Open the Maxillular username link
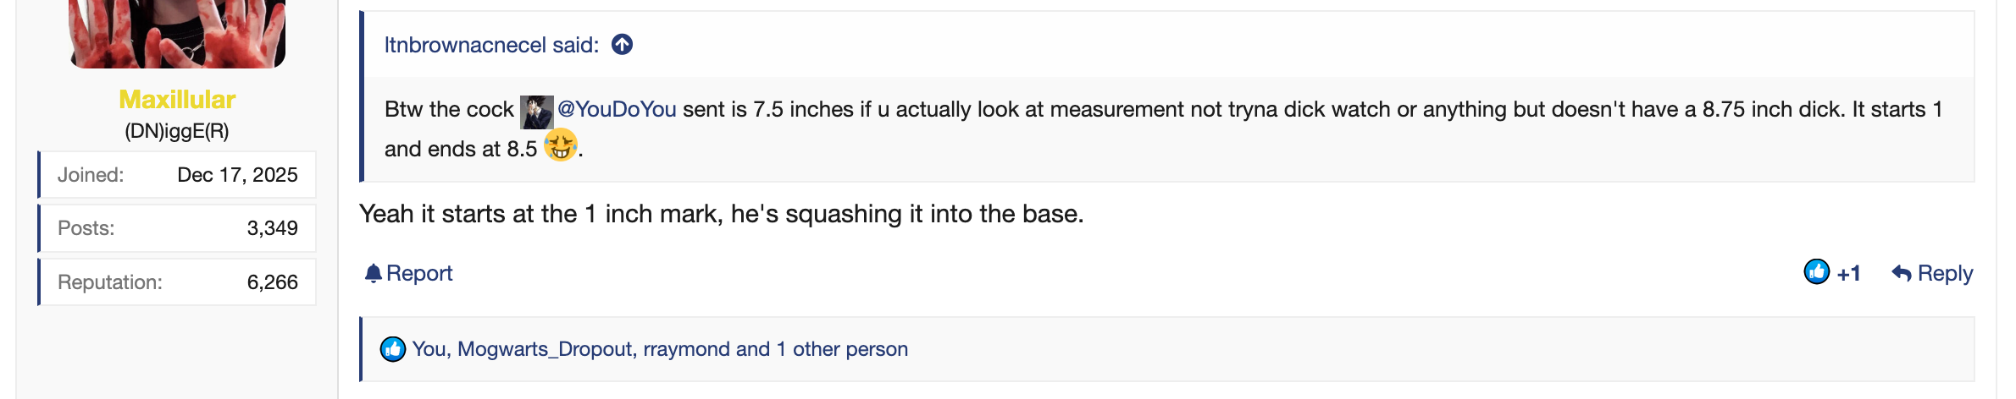This screenshot has width=2016, height=399. tap(177, 100)
